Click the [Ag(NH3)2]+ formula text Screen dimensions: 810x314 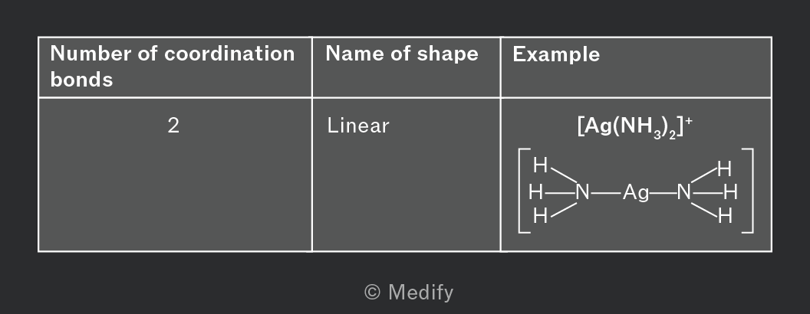point(634,127)
